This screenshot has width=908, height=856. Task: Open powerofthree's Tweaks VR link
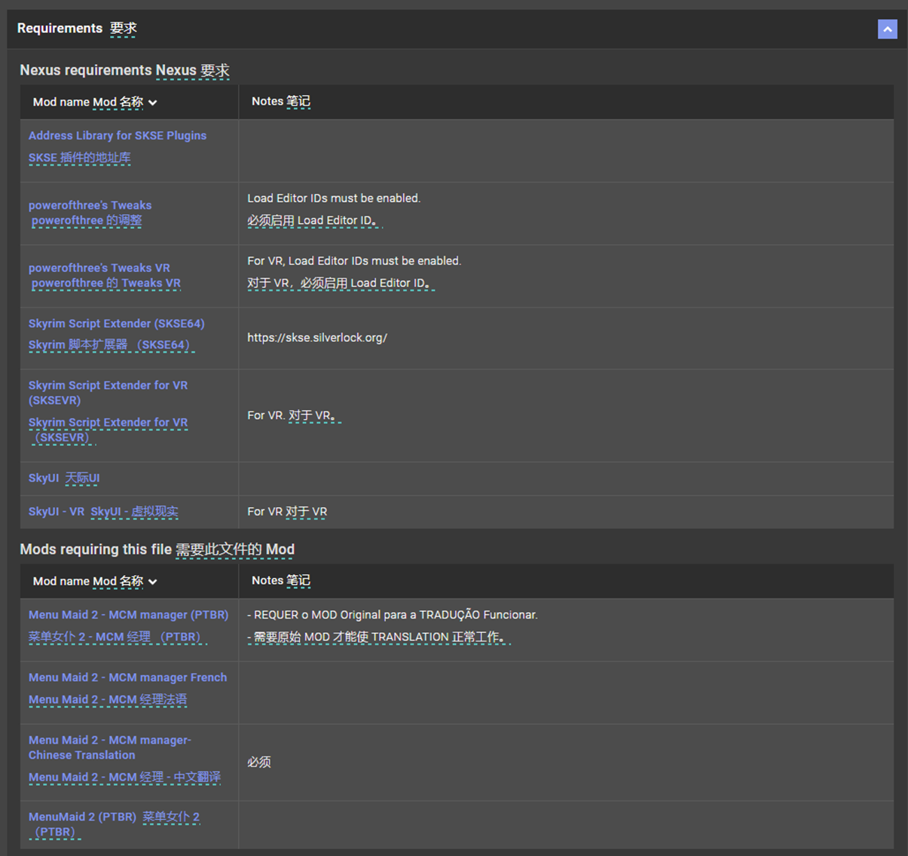point(99,267)
